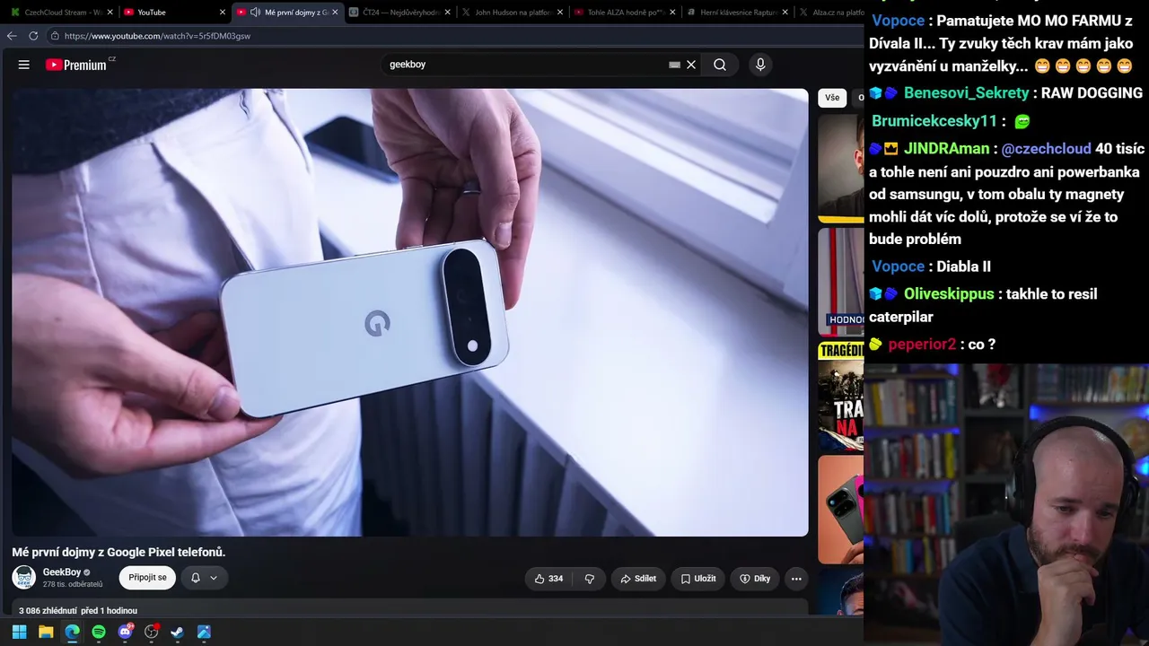Screen dimensions: 1149x646
Task: Mute the tab via speaker icon
Action: pos(256,13)
